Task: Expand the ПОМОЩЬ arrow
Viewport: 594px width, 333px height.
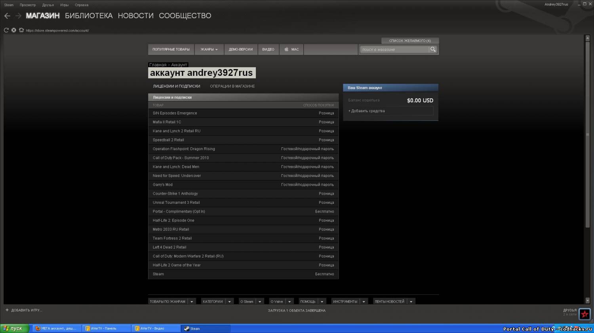Action: [x=322, y=301]
